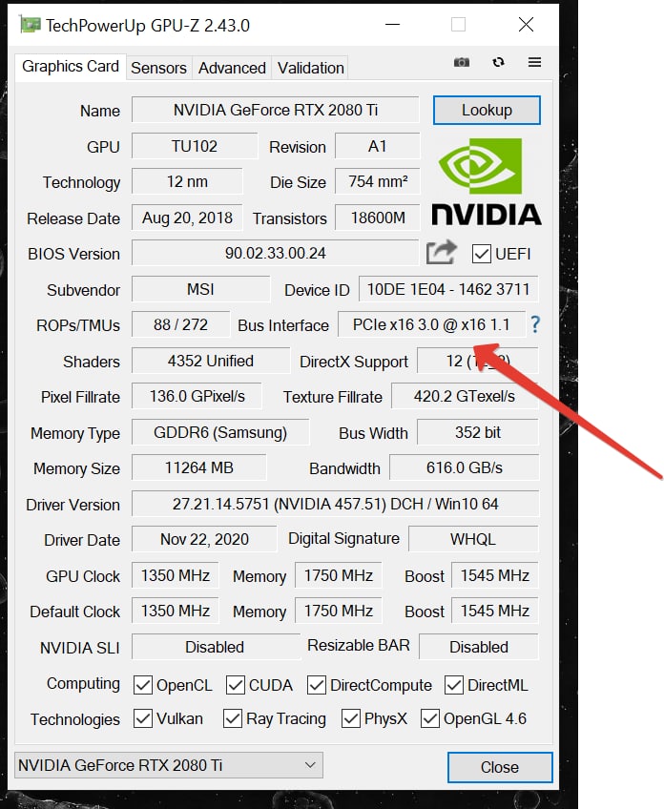Click the Bus Width value 352 bit

(478, 432)
